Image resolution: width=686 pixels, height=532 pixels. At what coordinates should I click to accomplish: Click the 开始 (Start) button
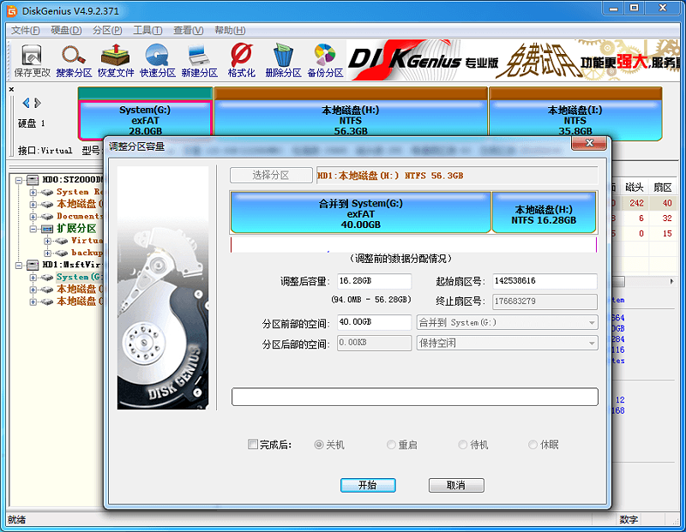click(x=368, y=485)
